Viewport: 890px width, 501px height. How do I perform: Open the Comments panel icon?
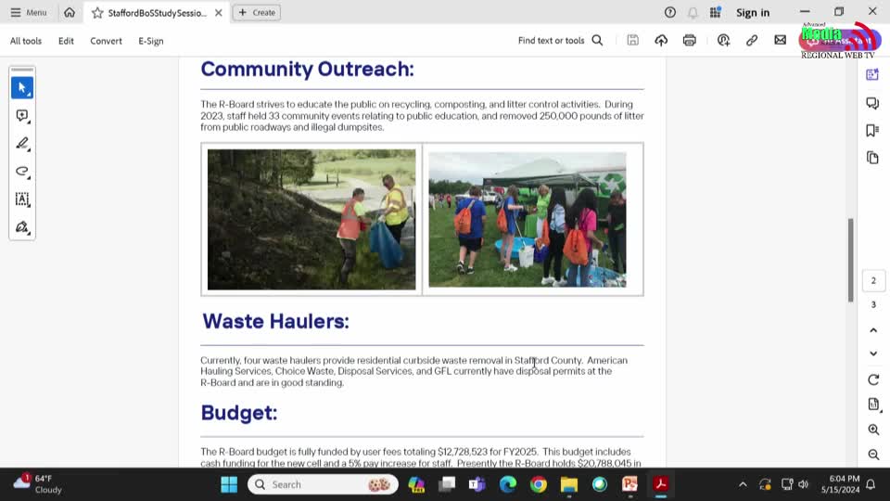[x=872, y=103]
